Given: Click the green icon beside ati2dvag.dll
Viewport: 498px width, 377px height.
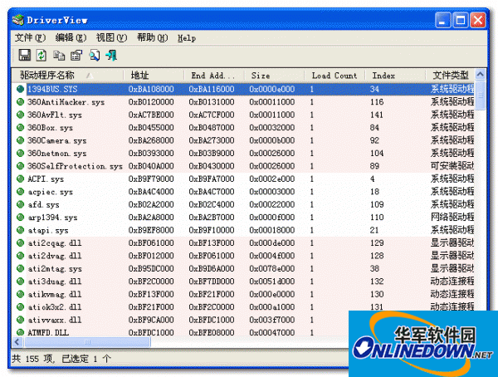Looking at the screenshot, I should (20, 256).
